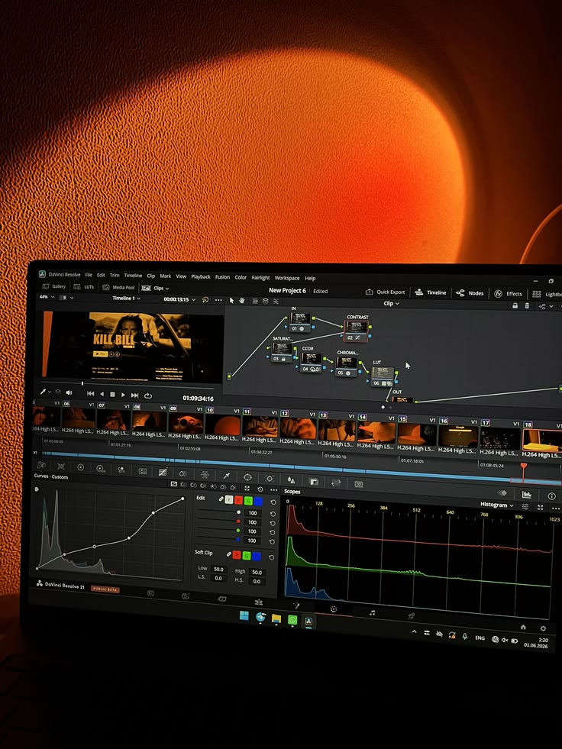562x749 pixels.
Task: Click the Soft Clip High value field
Action: pos(257,572)
